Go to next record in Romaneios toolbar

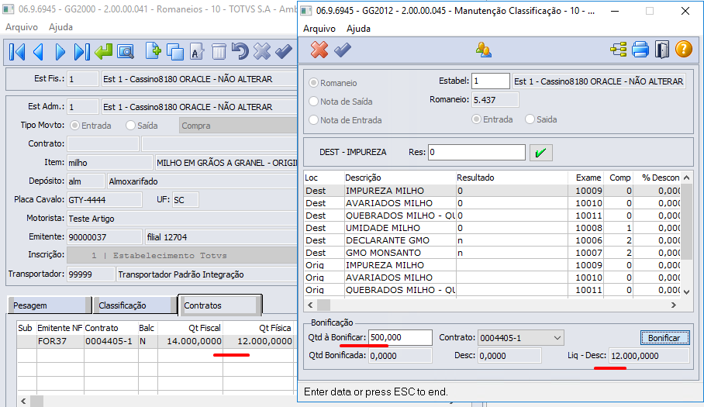coord(60,52)
